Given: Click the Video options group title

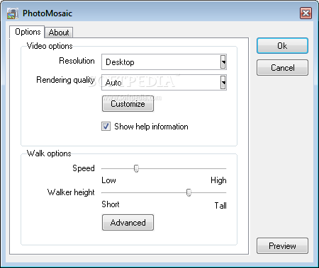Looking at the screenshot, I should [50, 46].
